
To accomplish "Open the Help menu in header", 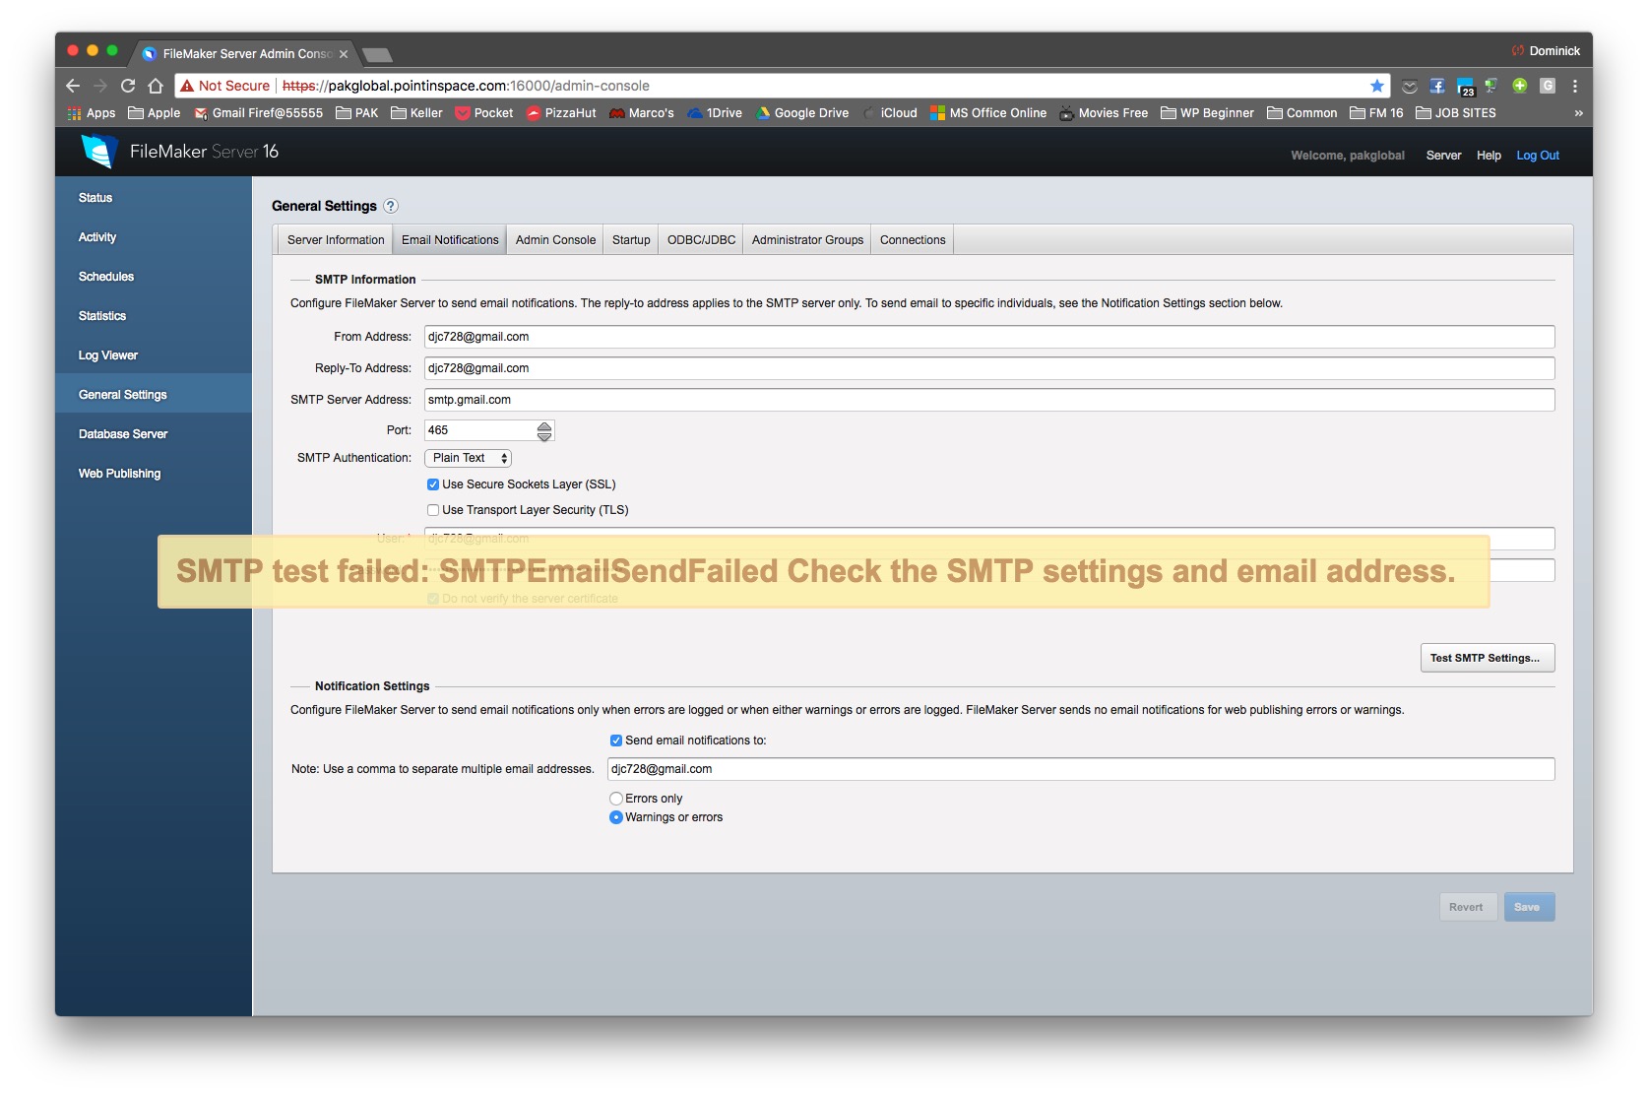I will [x=1489, y=156].
